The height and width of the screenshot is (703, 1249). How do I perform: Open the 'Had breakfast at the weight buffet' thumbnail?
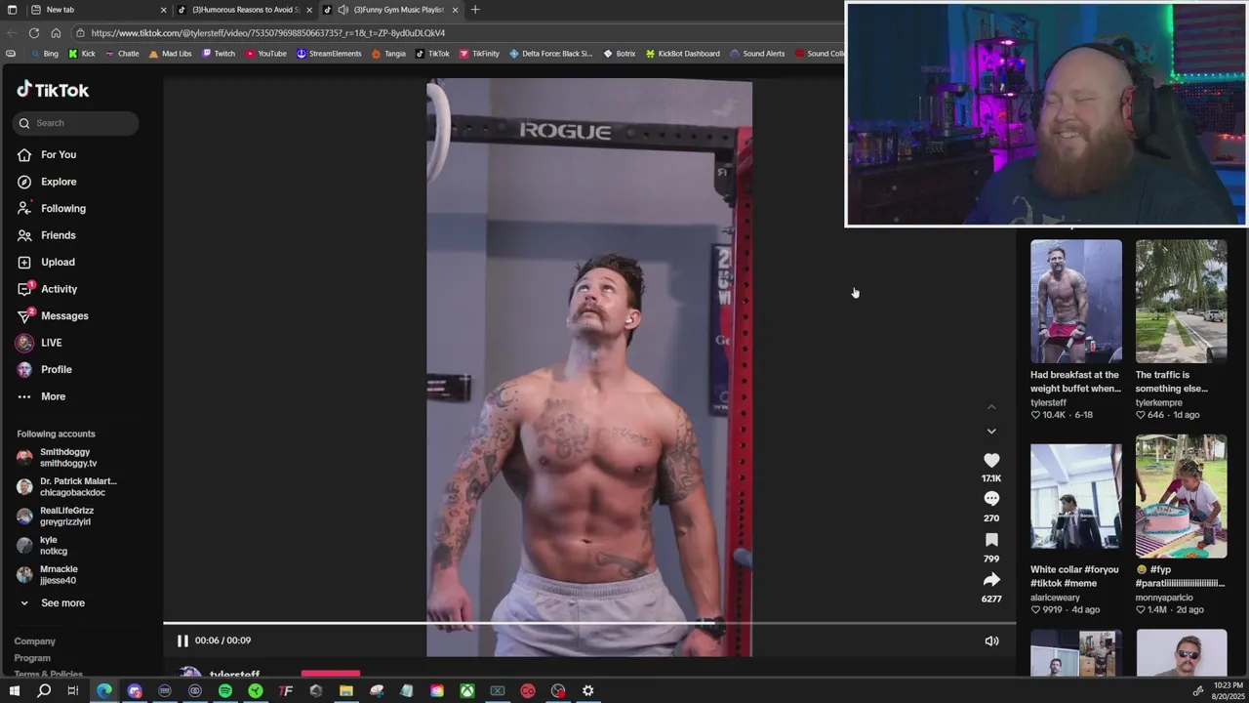[x=1076, y=301]
